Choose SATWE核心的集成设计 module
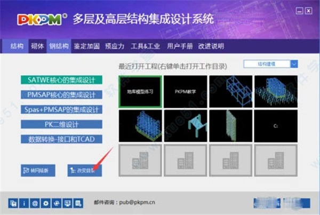The height and width of the screenshot is (215, 320). pos(61,80)
